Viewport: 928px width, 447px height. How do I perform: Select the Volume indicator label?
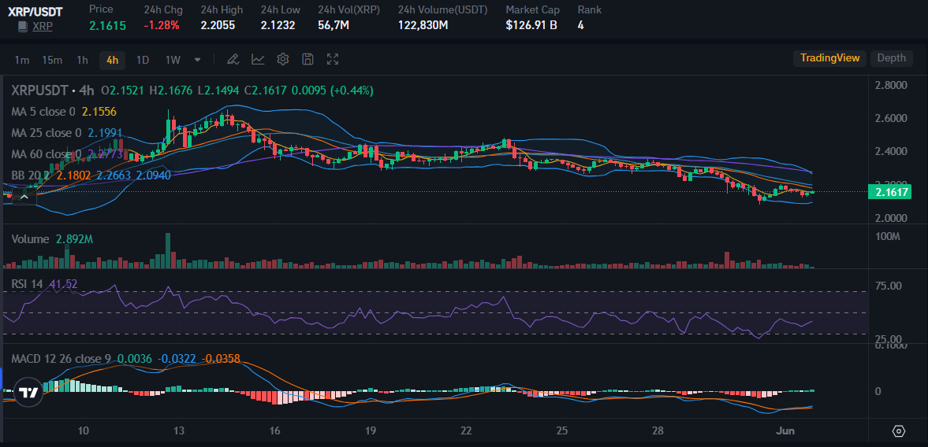(x=30, y=239)
